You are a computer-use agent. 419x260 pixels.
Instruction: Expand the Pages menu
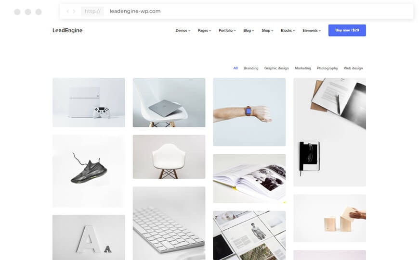[204, 30]
